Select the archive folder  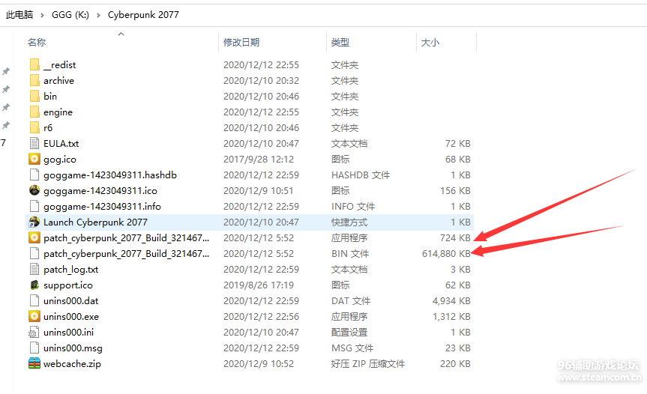pos(58,81)
